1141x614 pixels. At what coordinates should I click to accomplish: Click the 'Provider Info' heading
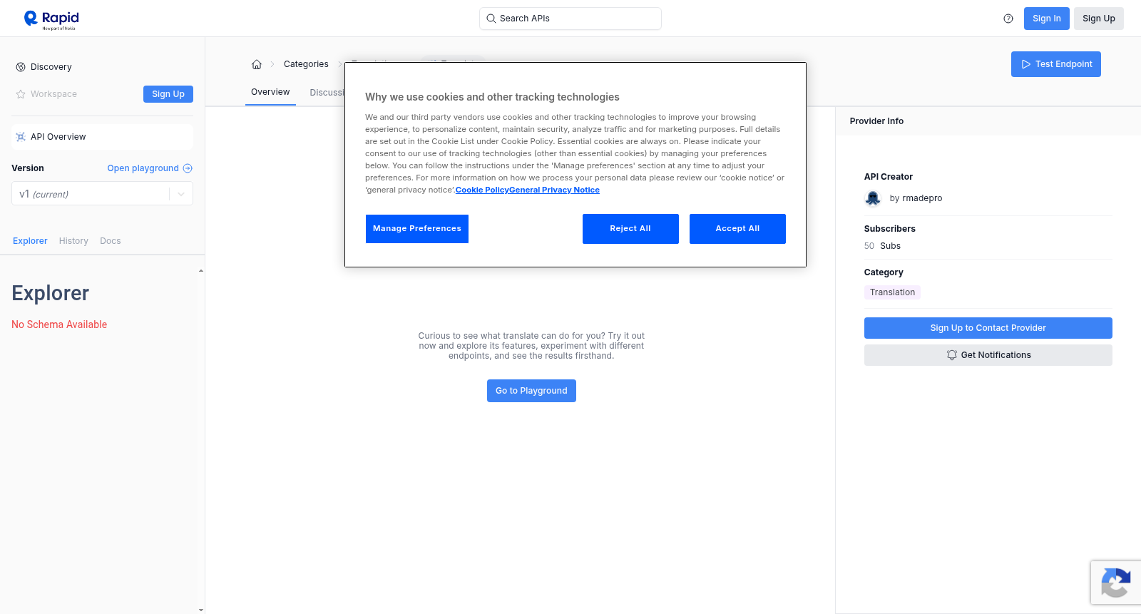click(876, 121)
